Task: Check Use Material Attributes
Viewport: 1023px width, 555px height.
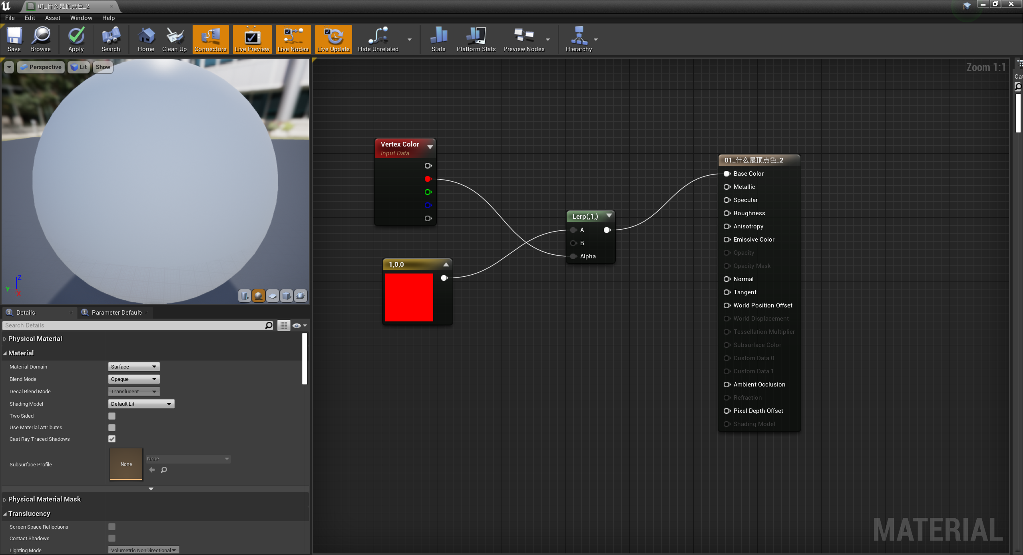Action: click(x=111, y=427)
